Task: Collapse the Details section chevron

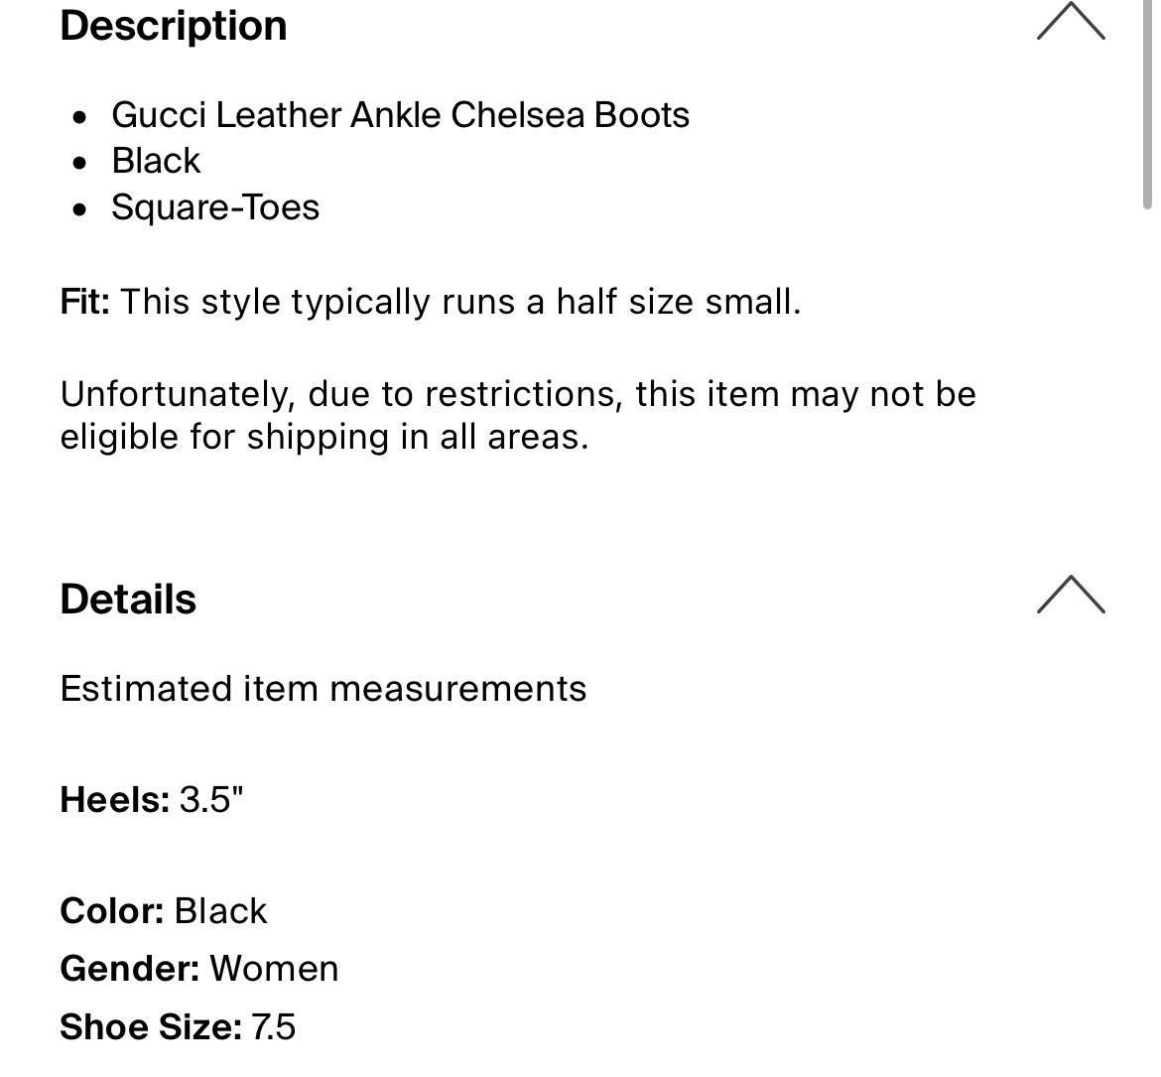Action: coord(1071,594)
